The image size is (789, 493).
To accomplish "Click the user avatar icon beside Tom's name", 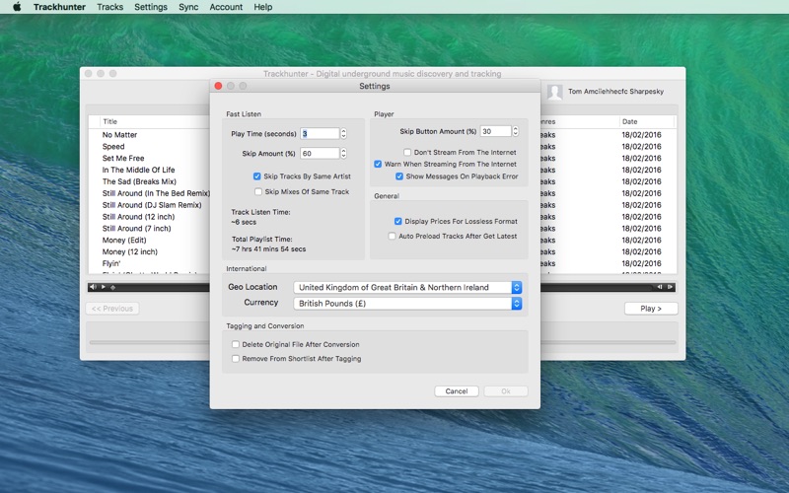I will (x=554, y=92).
